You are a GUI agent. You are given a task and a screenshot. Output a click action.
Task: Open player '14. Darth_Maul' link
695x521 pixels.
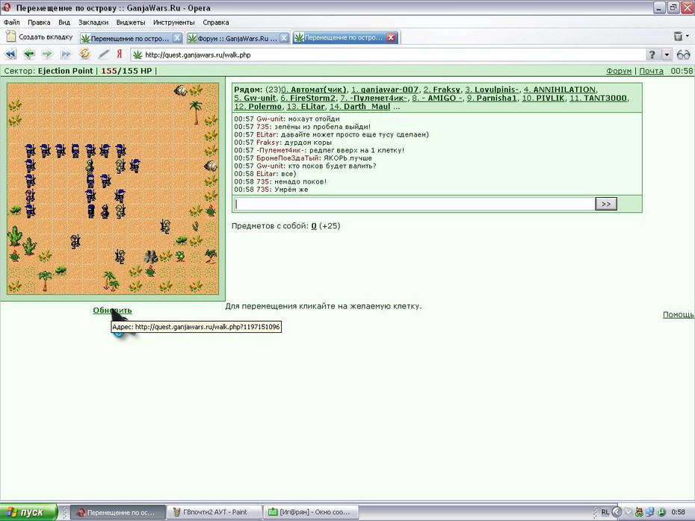coord(360,106)
